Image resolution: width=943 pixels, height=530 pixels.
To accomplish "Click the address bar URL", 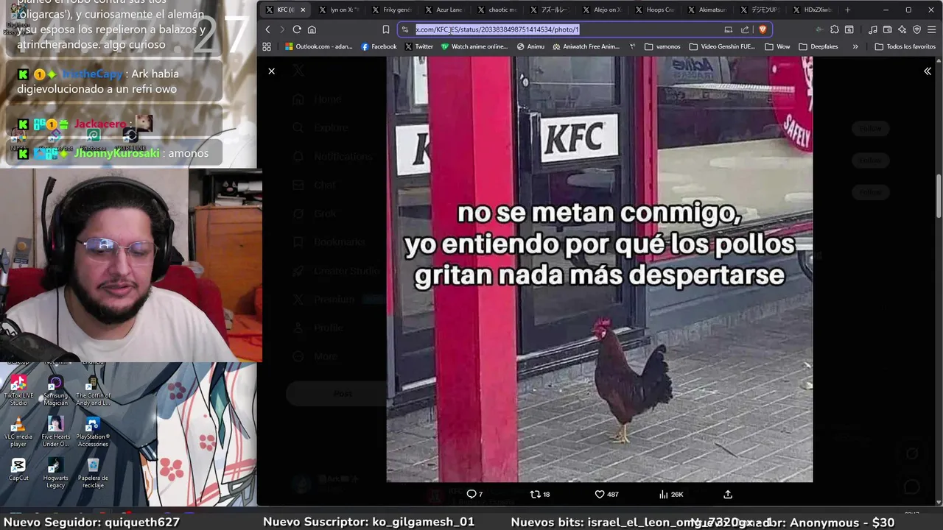I will pos(497,29).
